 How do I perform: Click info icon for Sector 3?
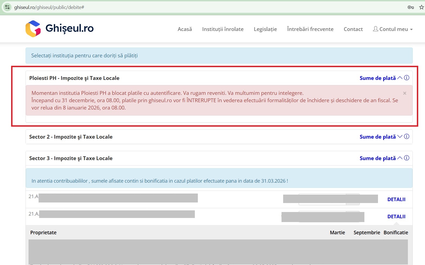(x=407, y=158)
